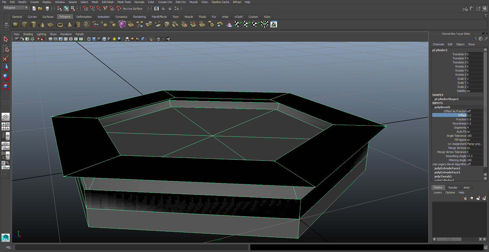Viewport: 489px width, 252px height.
Task: Create a polygon sphere from the shelf
Action: pyautogui.click(x=15, y=24)
